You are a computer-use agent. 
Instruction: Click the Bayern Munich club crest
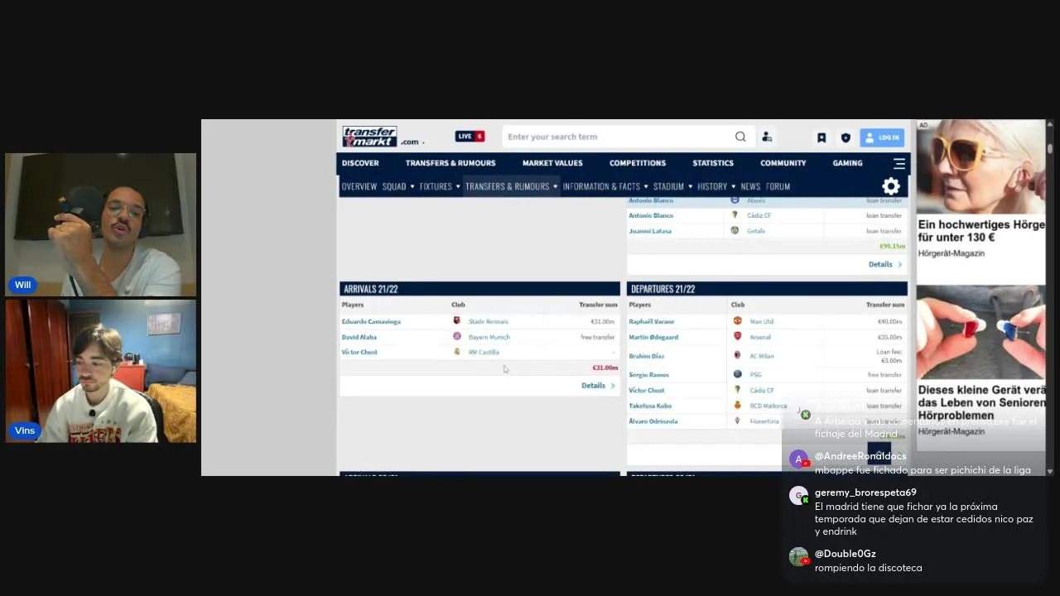point(456,337)
